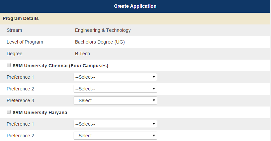Open Preference 1 dropdown under SRM Haryana

tap(115, 124)
